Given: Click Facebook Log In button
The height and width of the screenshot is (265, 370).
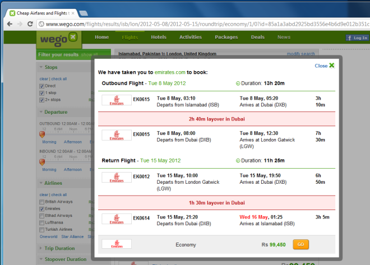Looking at the screenshot, I should pyautogui.click(x=358, y=38).
